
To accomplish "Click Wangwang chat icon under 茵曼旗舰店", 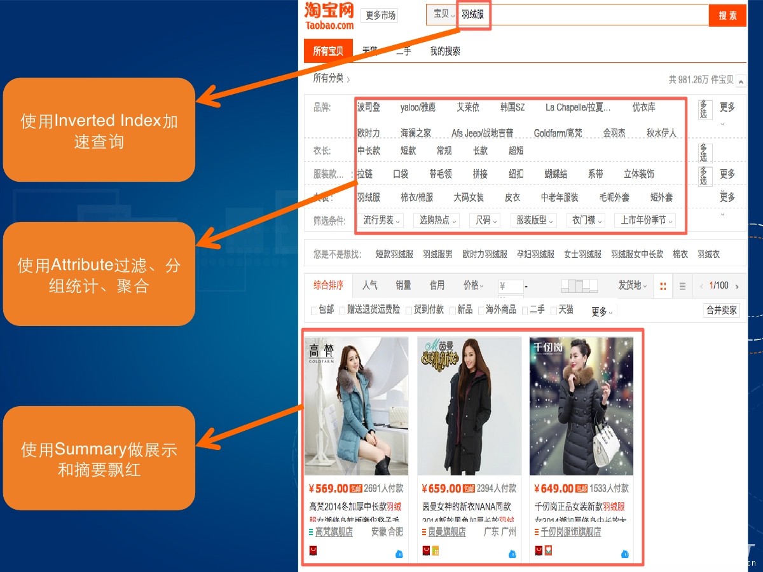I will 512,554.
